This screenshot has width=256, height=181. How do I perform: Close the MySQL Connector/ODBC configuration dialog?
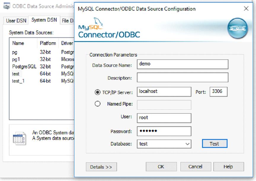tap(246, 9)
